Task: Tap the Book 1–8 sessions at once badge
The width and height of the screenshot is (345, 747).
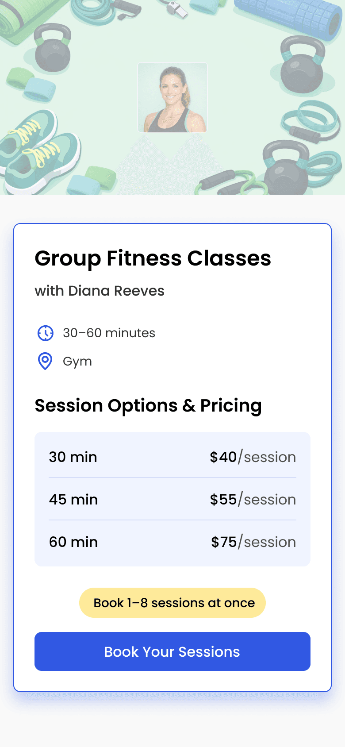Action: click(172, 603)
